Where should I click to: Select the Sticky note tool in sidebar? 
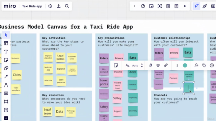click(6, 60)
